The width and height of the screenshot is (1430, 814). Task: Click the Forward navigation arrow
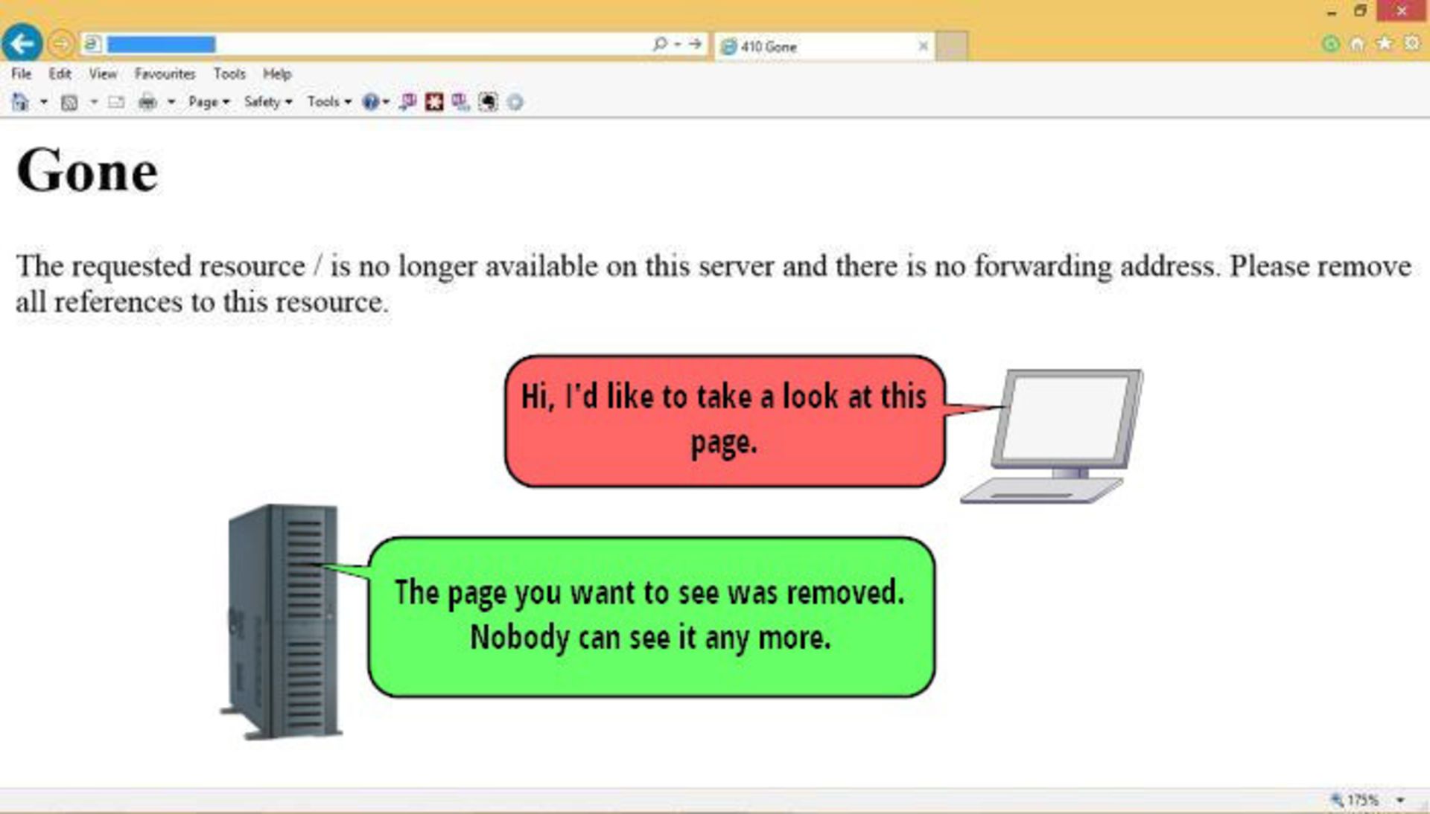(61, 44)
